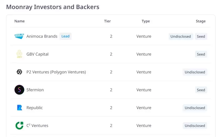219x137 pixels.
Task: Open the GBV Capital investor page
Action: [37, 54]
